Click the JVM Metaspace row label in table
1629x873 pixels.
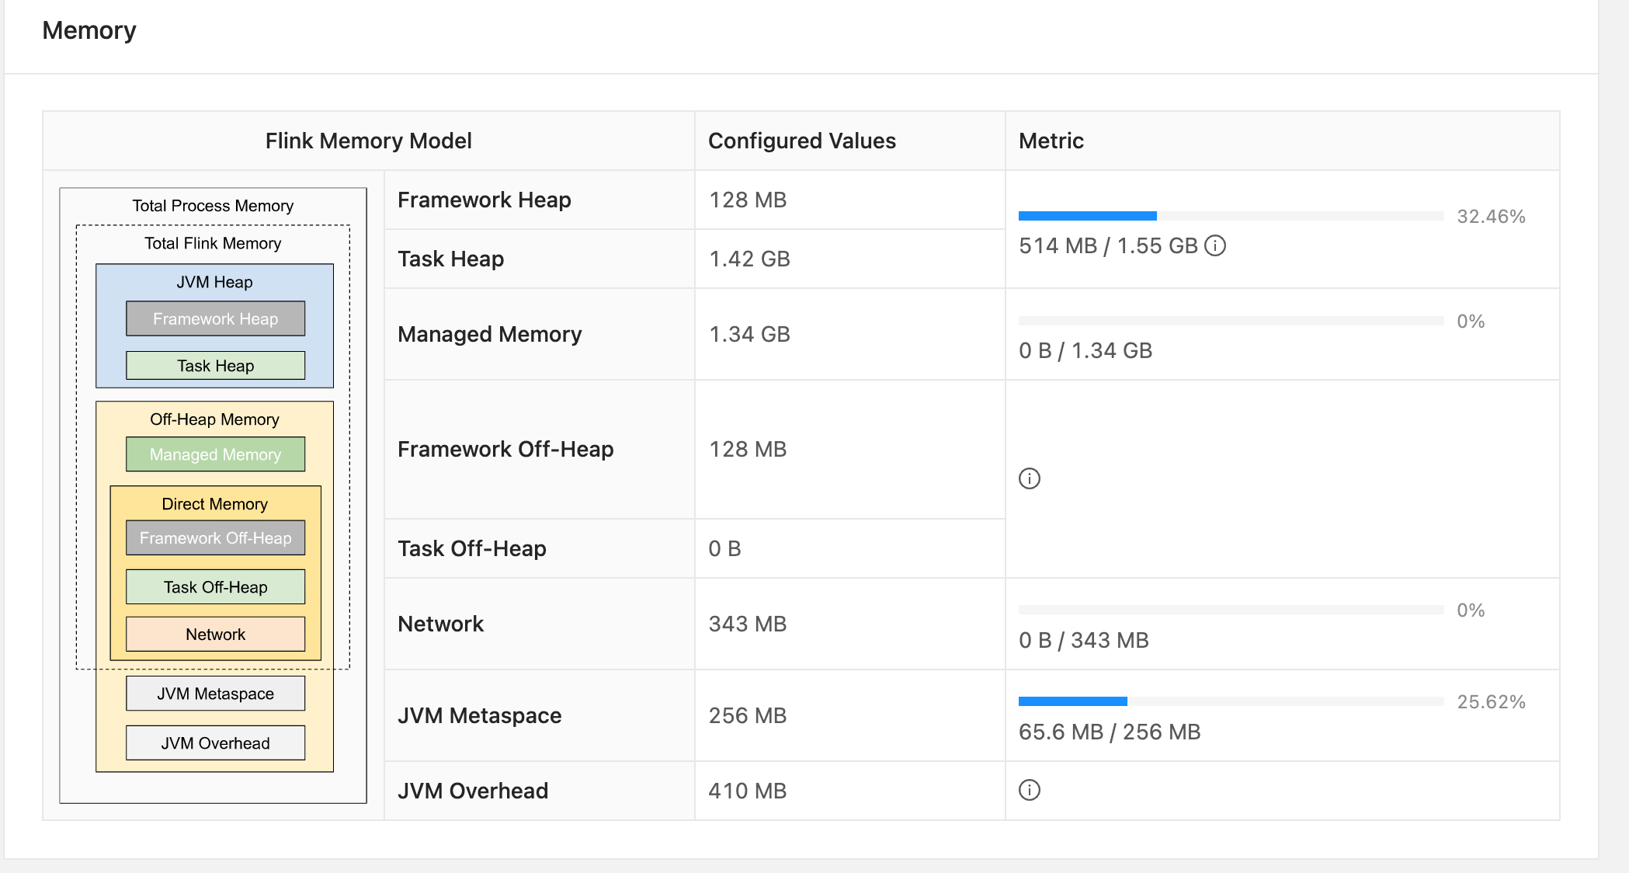[480, 715]
